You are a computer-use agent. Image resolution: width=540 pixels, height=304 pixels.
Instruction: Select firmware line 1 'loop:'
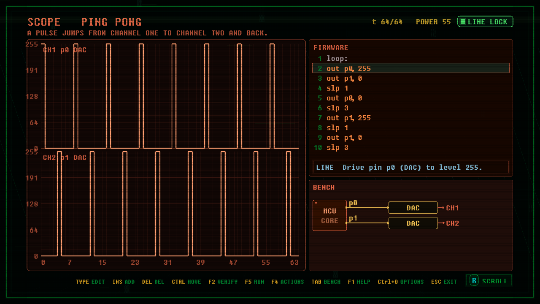pos(411,59)
